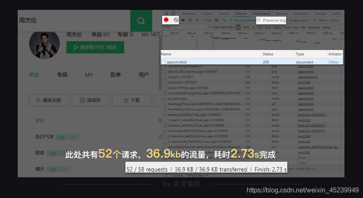Filter requests by CSS type
Viewport: 363px width, 198px height.
(260, 27)
